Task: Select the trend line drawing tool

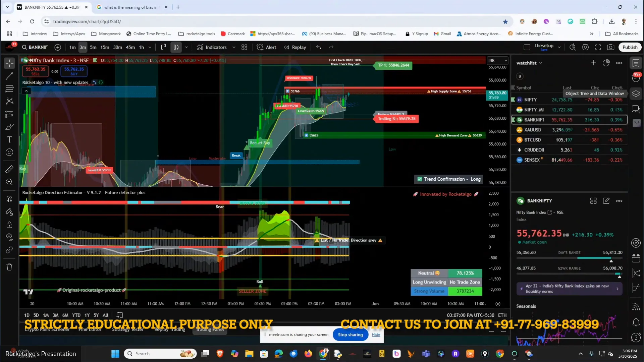Action: click(x=9, y=76)
